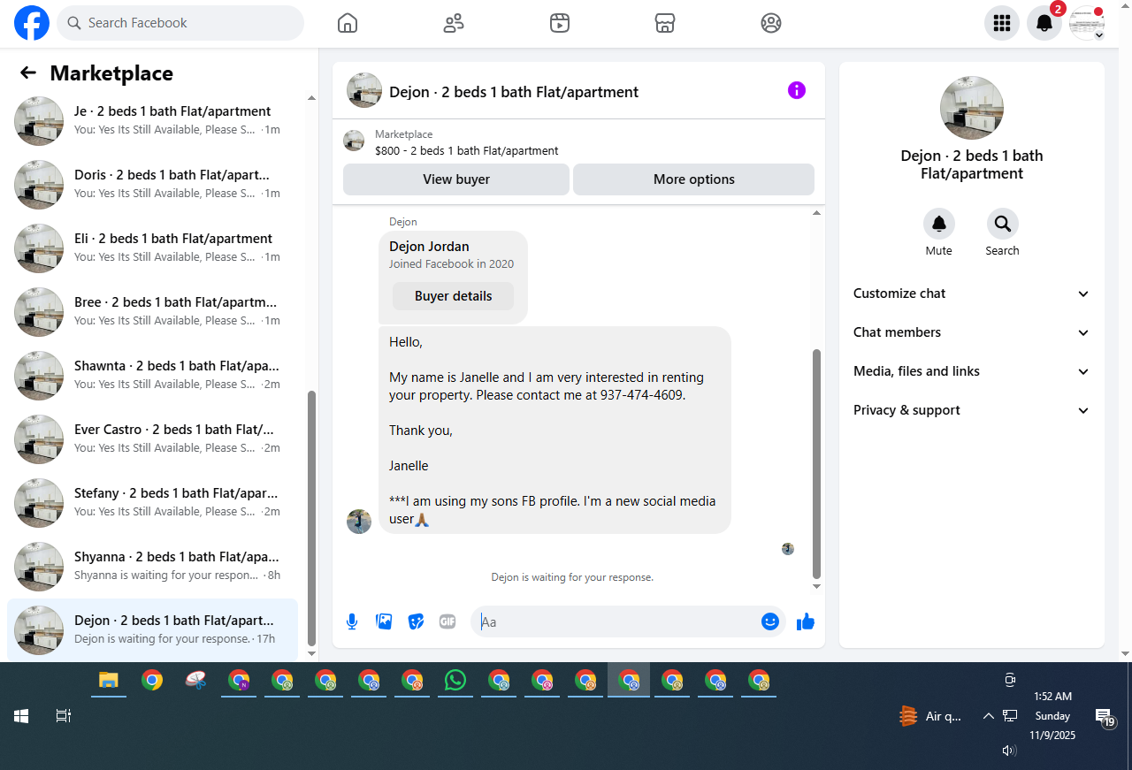1132x770 pixels.
Task: Expand Privacy & support section
Action: point(971,410)
